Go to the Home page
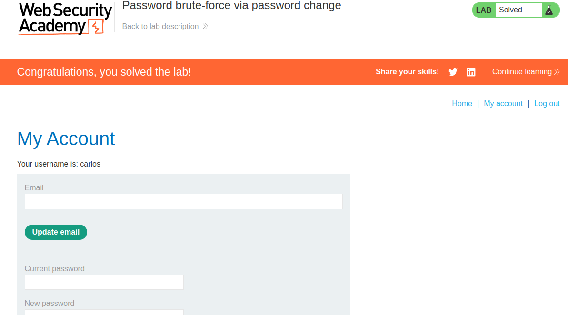Image resolution: width=568 pixels, height=315 pixels. pos(462,104)
